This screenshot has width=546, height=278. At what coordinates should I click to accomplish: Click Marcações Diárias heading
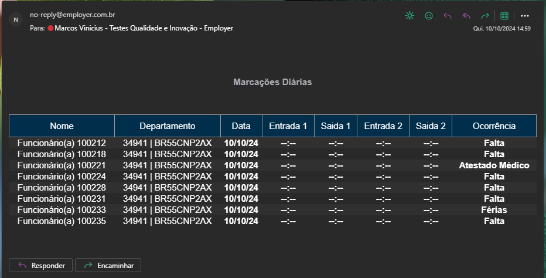pos(272,82)
